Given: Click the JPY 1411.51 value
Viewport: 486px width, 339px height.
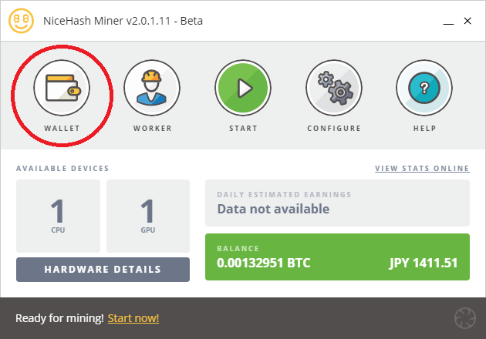Looking at the screenshot, I should click(424, 263).
